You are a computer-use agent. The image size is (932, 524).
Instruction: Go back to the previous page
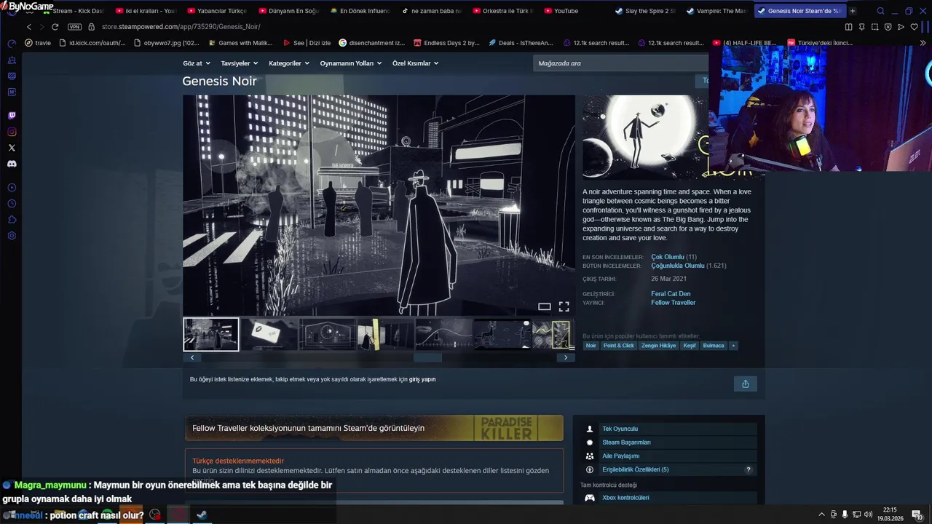29,27
